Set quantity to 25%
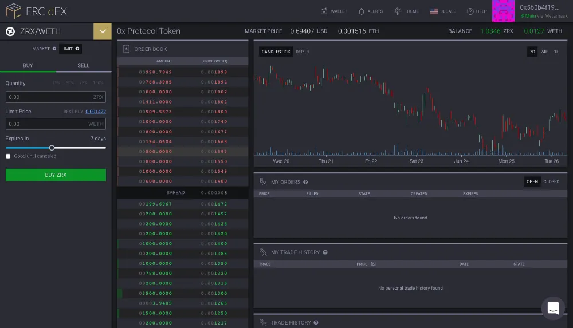 tap(56, 83)
